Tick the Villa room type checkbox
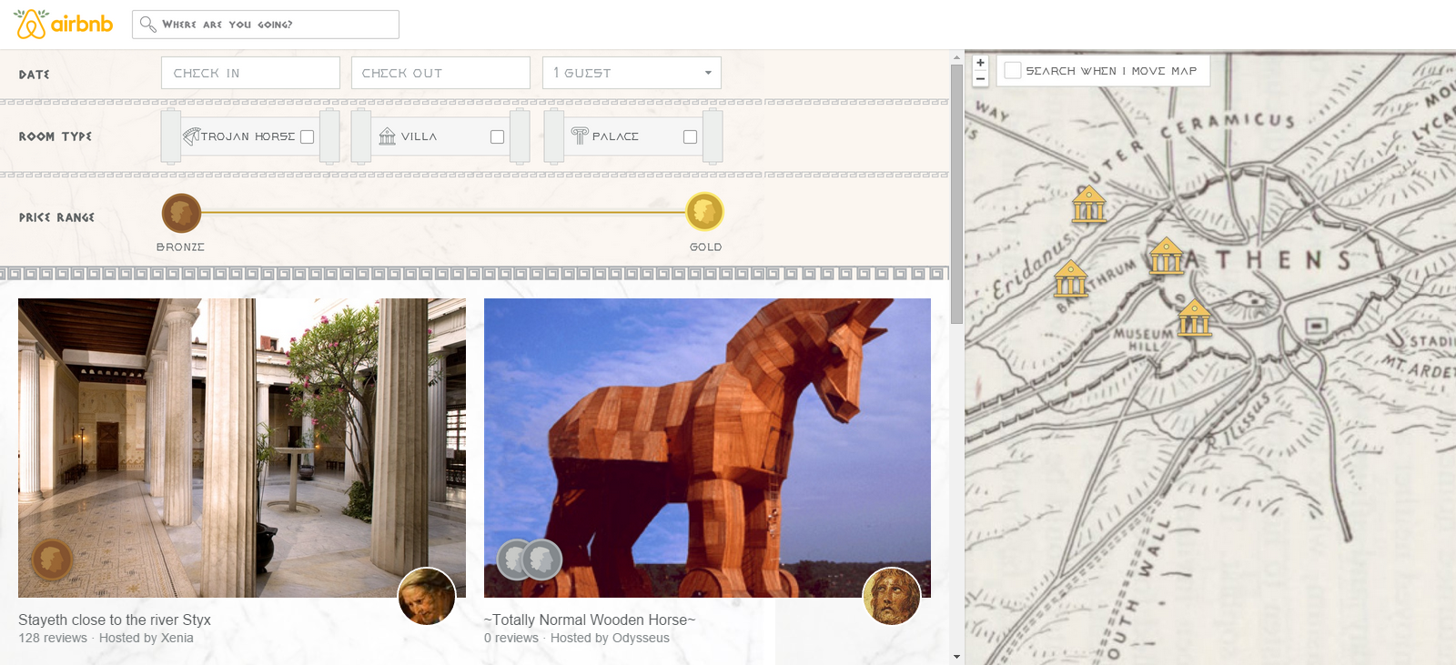The width and height of the screenshot is (1456, 665). click(x=497, y=136)
